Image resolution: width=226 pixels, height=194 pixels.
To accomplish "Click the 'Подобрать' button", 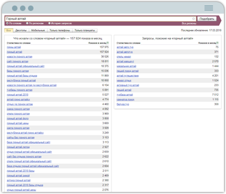I will click(x=207, y=18).
